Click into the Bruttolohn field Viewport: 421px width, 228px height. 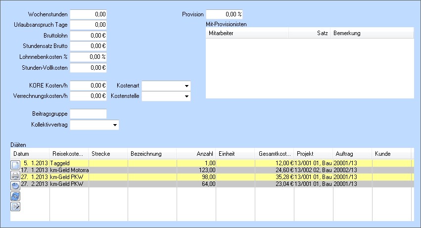coord(88,36)
